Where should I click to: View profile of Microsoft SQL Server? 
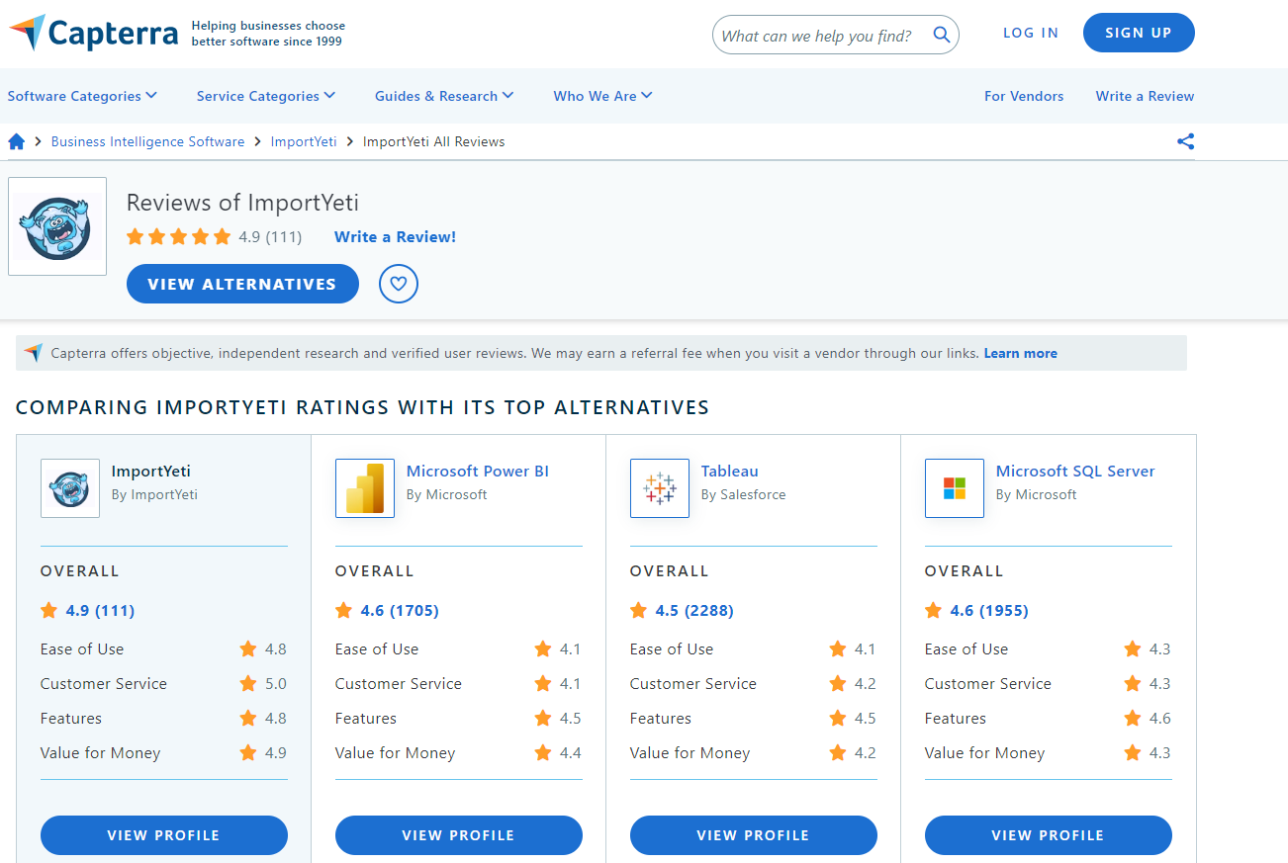click(1049, 835)
